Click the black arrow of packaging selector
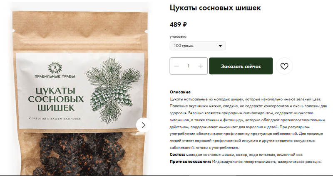Image resolution: width=333 pixels, height=176 pixels. pyautogui.click(x=220, y=46)
